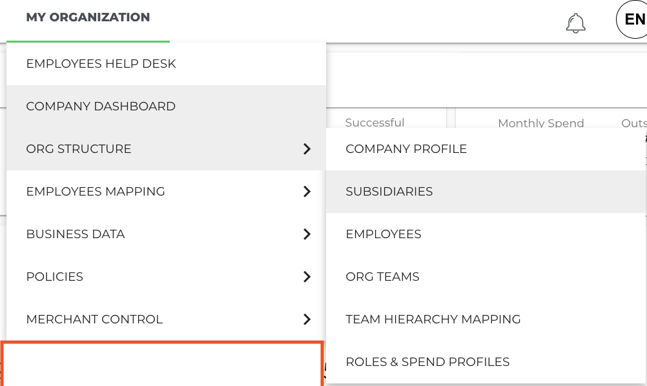
Task: Click the EN language selector circle
Action: coord(632,19)
